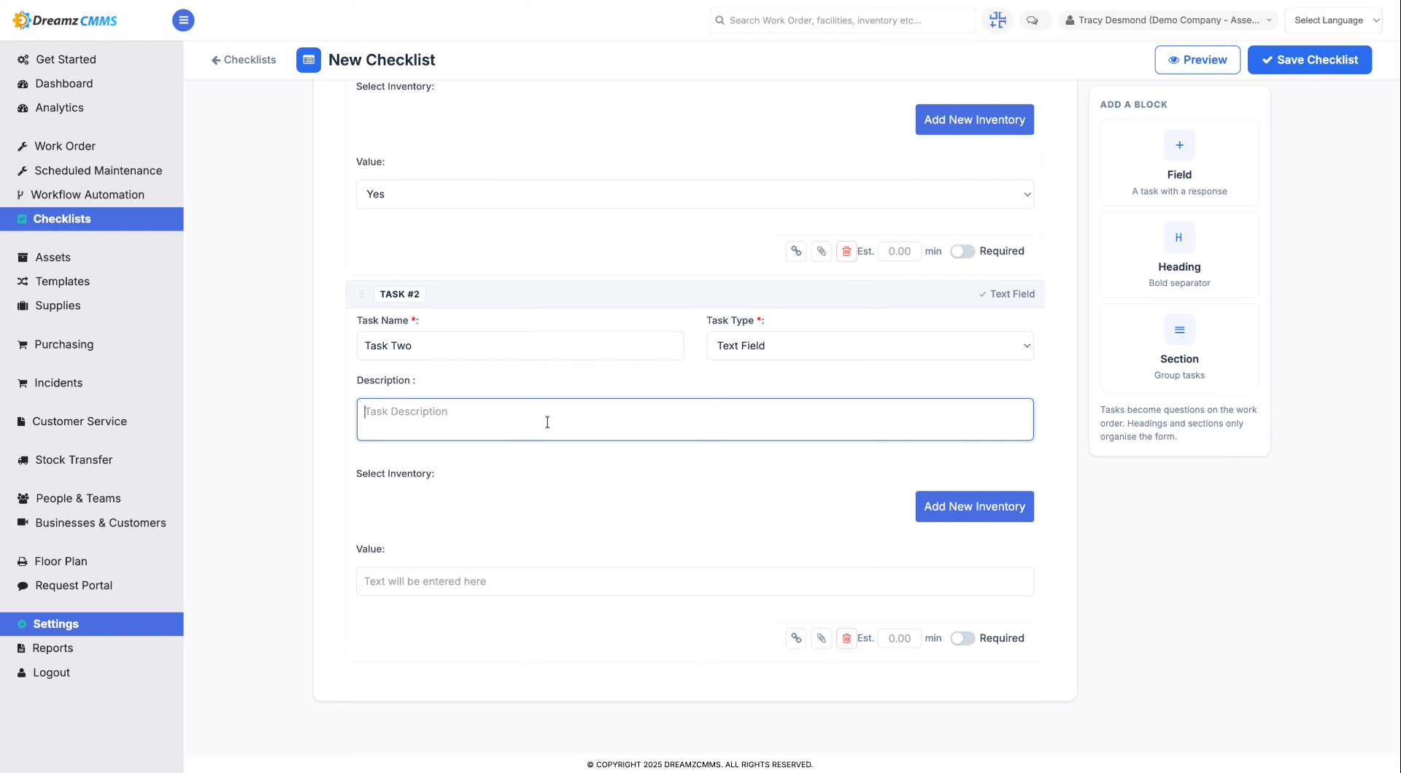The width and height of the screenshot is (1401, 773).
Task: Open Settings in the sidebar
Action: point(92,624)
